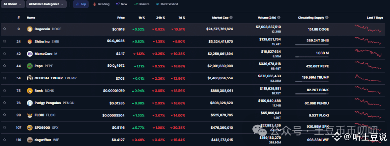This screenshot has height=146, width=390.
Task: Star Dogecoin to add to watchlist
Action: (x=5, y=29)
